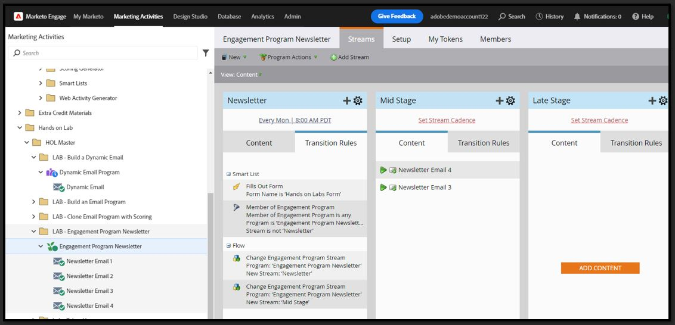Image resolution: width=675 pixels, height=325 pixels.
Task: Switch to the My Tokens tab
Action: [x=445, y=39]
